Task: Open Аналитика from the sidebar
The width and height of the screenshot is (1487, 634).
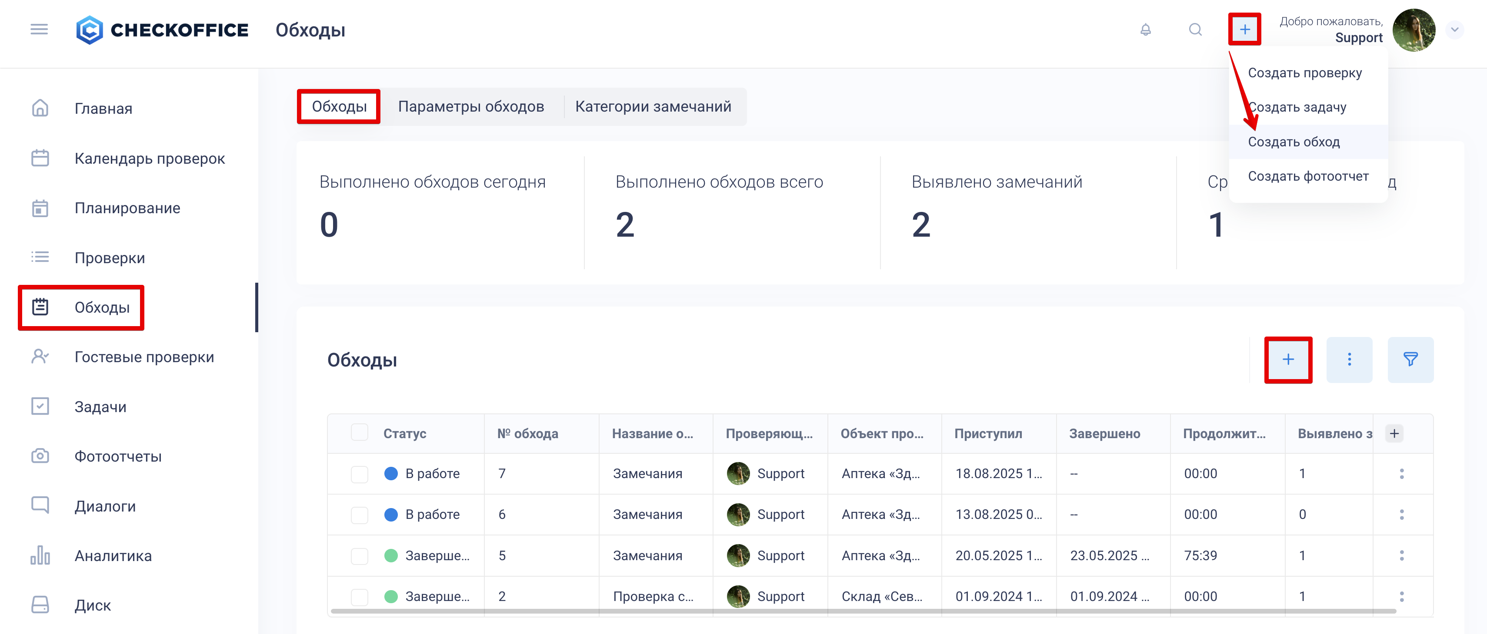Action: 113,555
